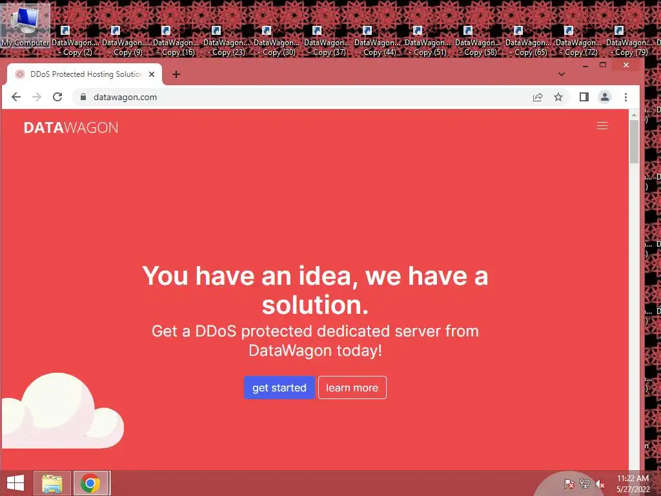Open DataWagon Copy (79) shortcut
The height and width of the screenshot is (496, 661).
629,41
